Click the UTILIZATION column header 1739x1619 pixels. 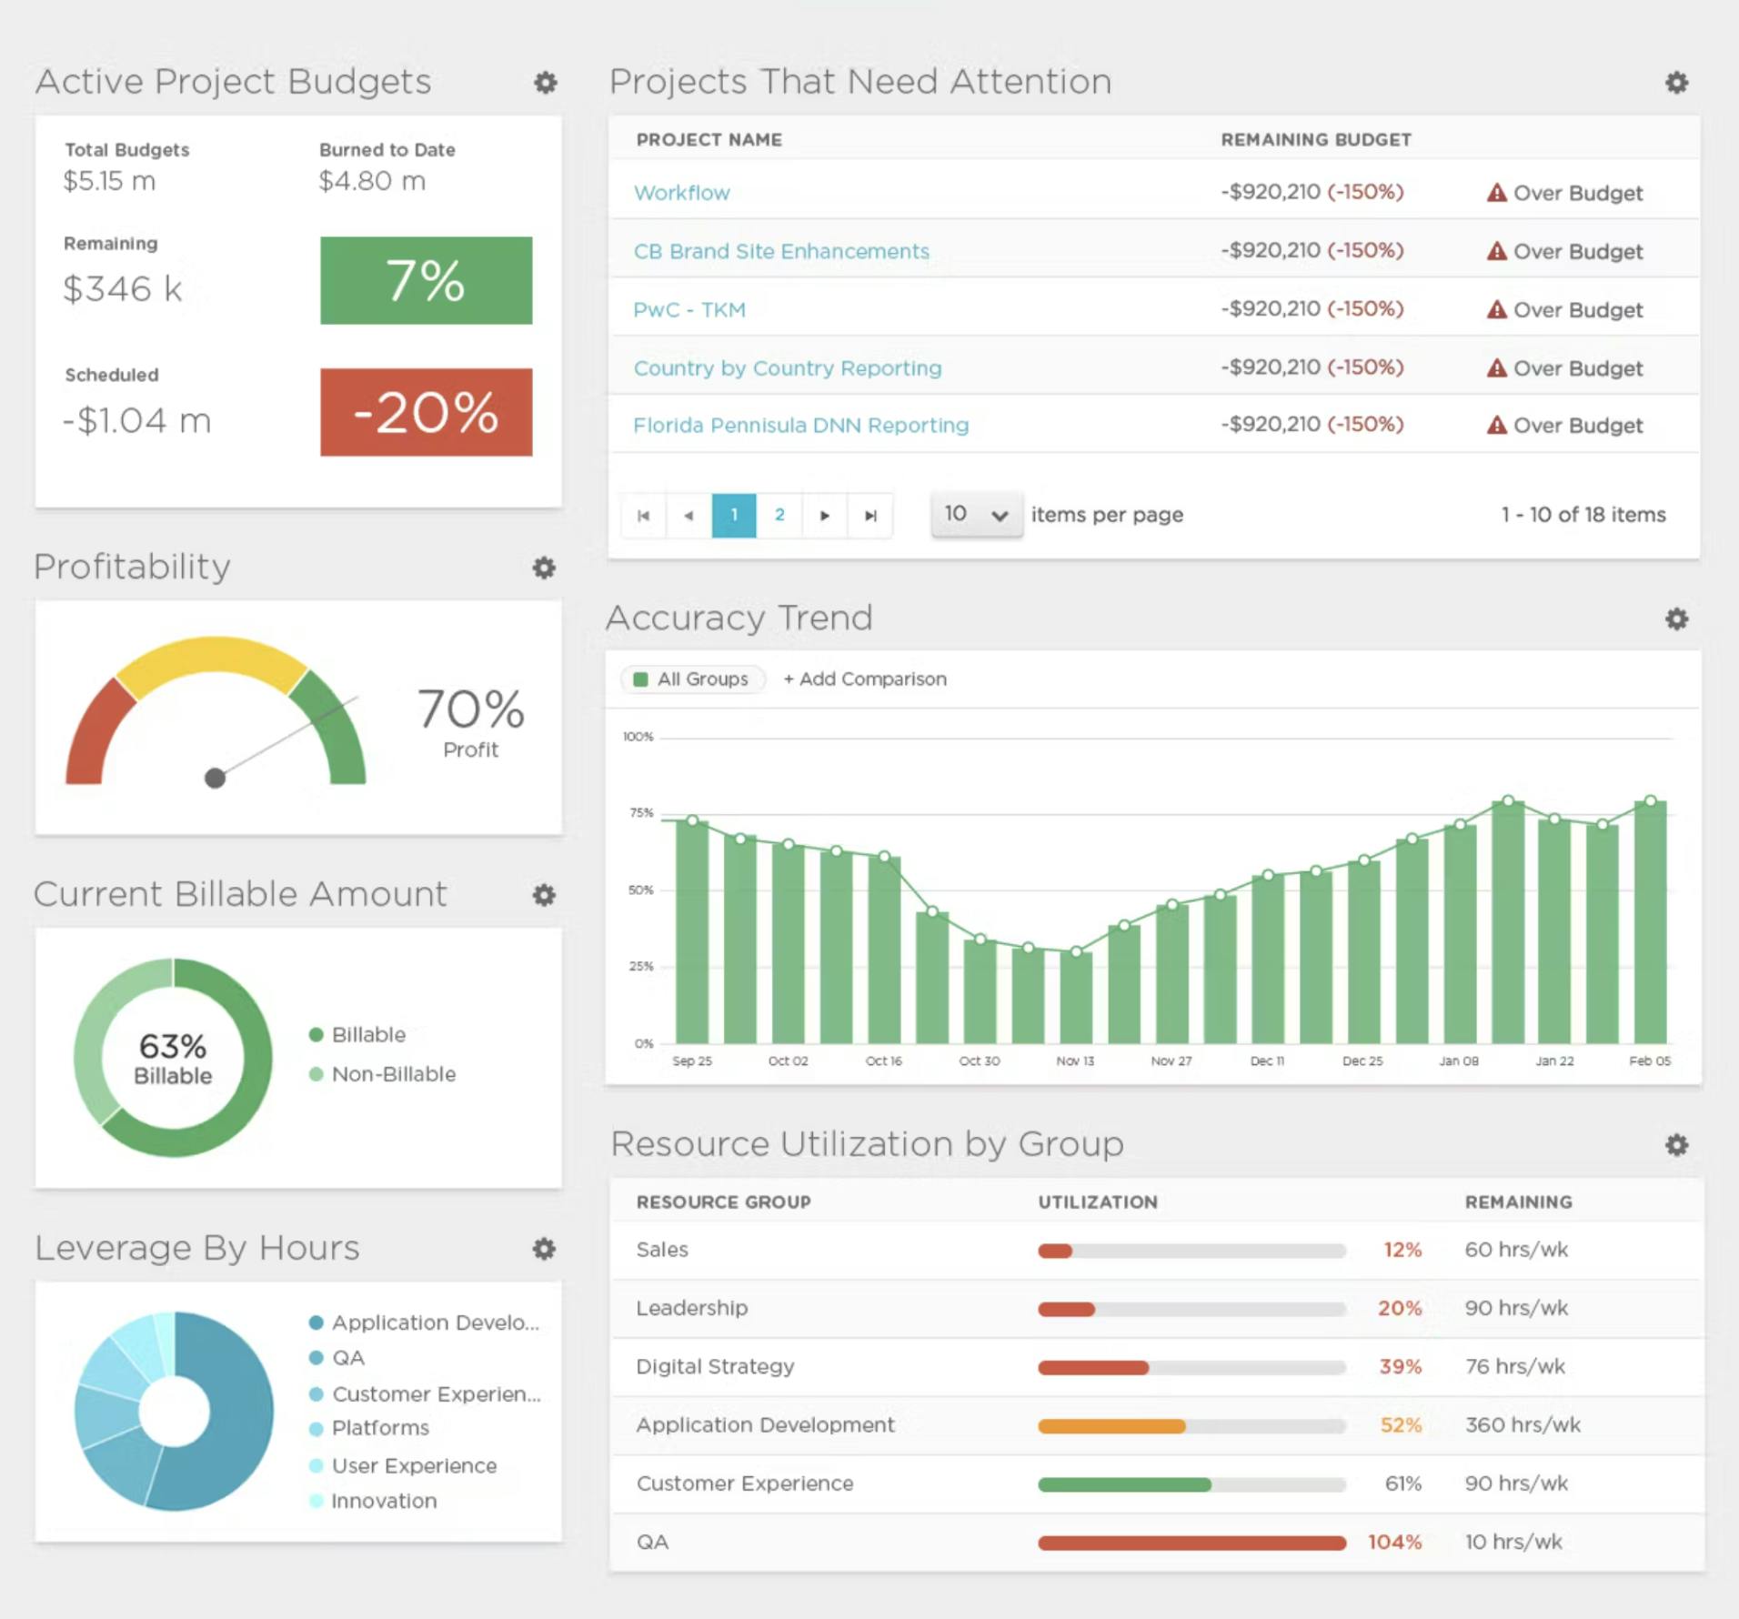click(x=1098, y=1202)
